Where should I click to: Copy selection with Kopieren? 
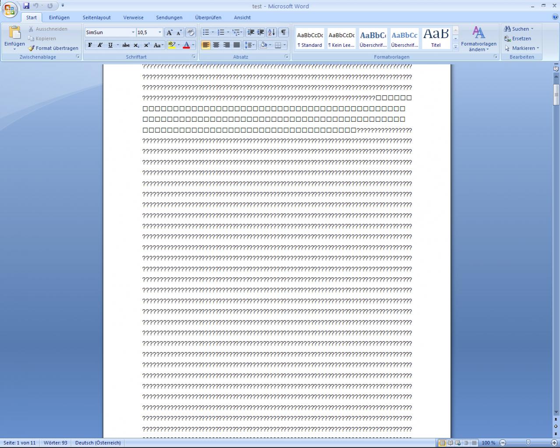click(42, 39)
